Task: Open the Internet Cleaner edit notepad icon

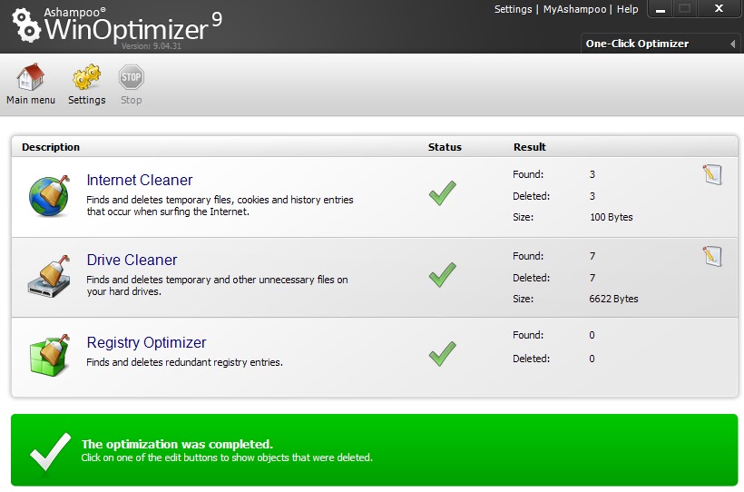Action: click(x=712, y=174)
